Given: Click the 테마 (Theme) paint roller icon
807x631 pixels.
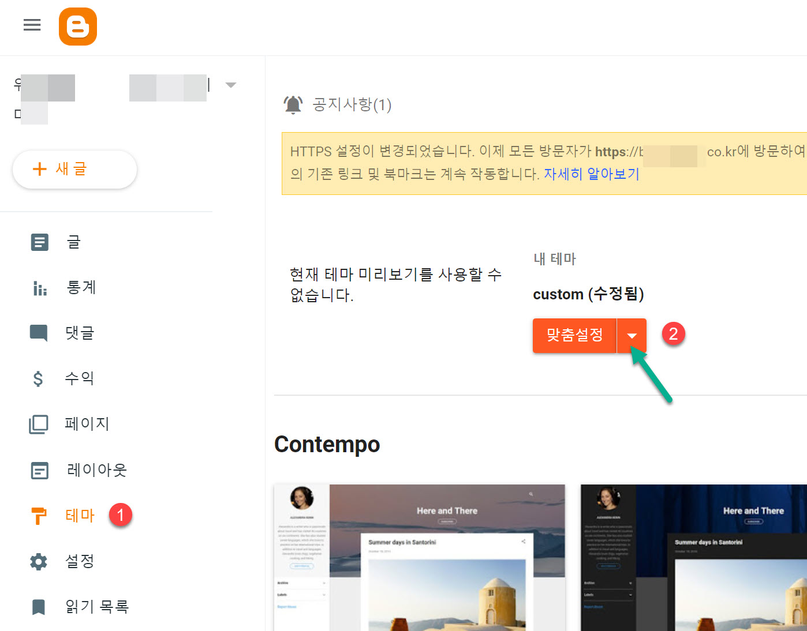Looking at the screenshot, I should (39, 515).
